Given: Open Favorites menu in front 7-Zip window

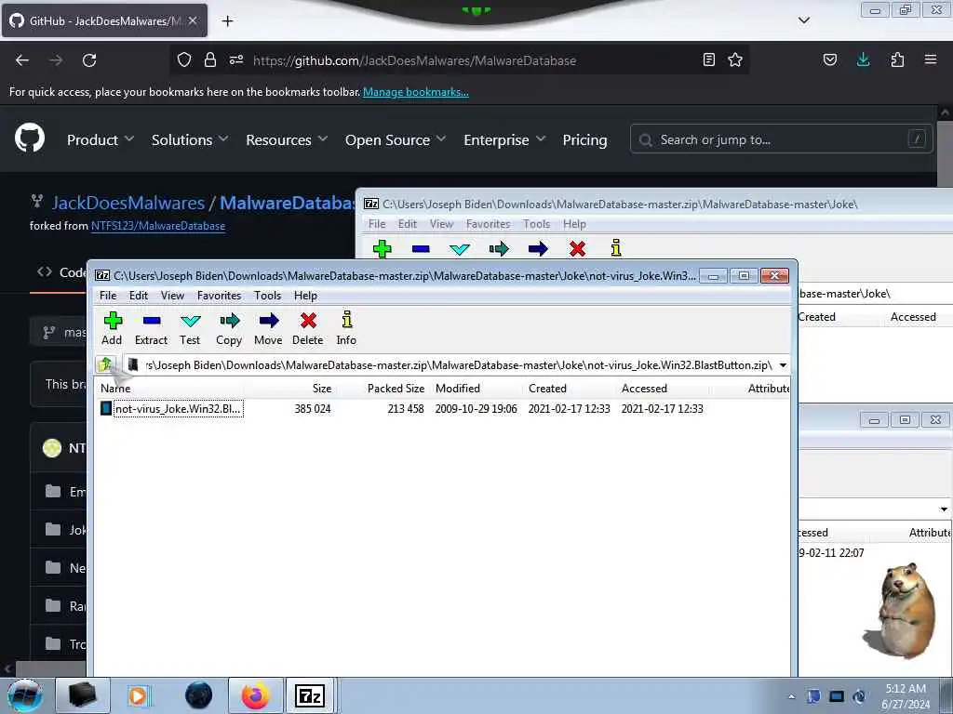Looking at the screenshot, I should pos(219,296).
